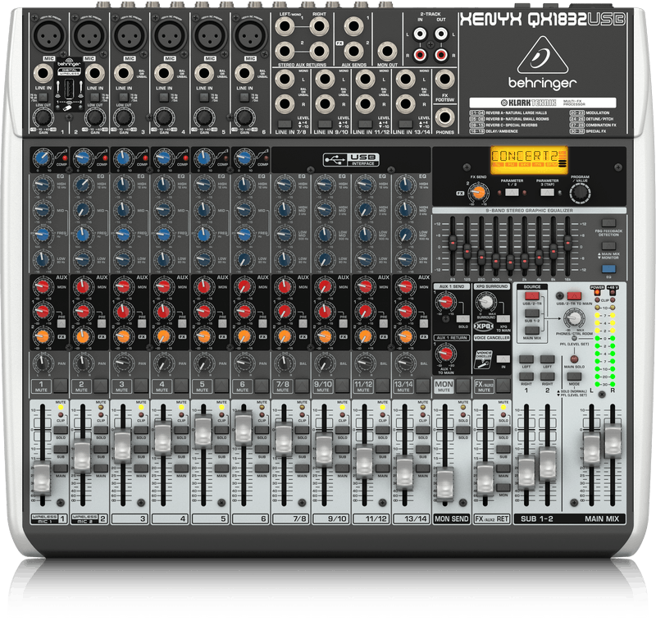Click the MAIN MIX right fader cap
Image resolution: width=656 pixels, height=626 pixels.
pos(613,440)
